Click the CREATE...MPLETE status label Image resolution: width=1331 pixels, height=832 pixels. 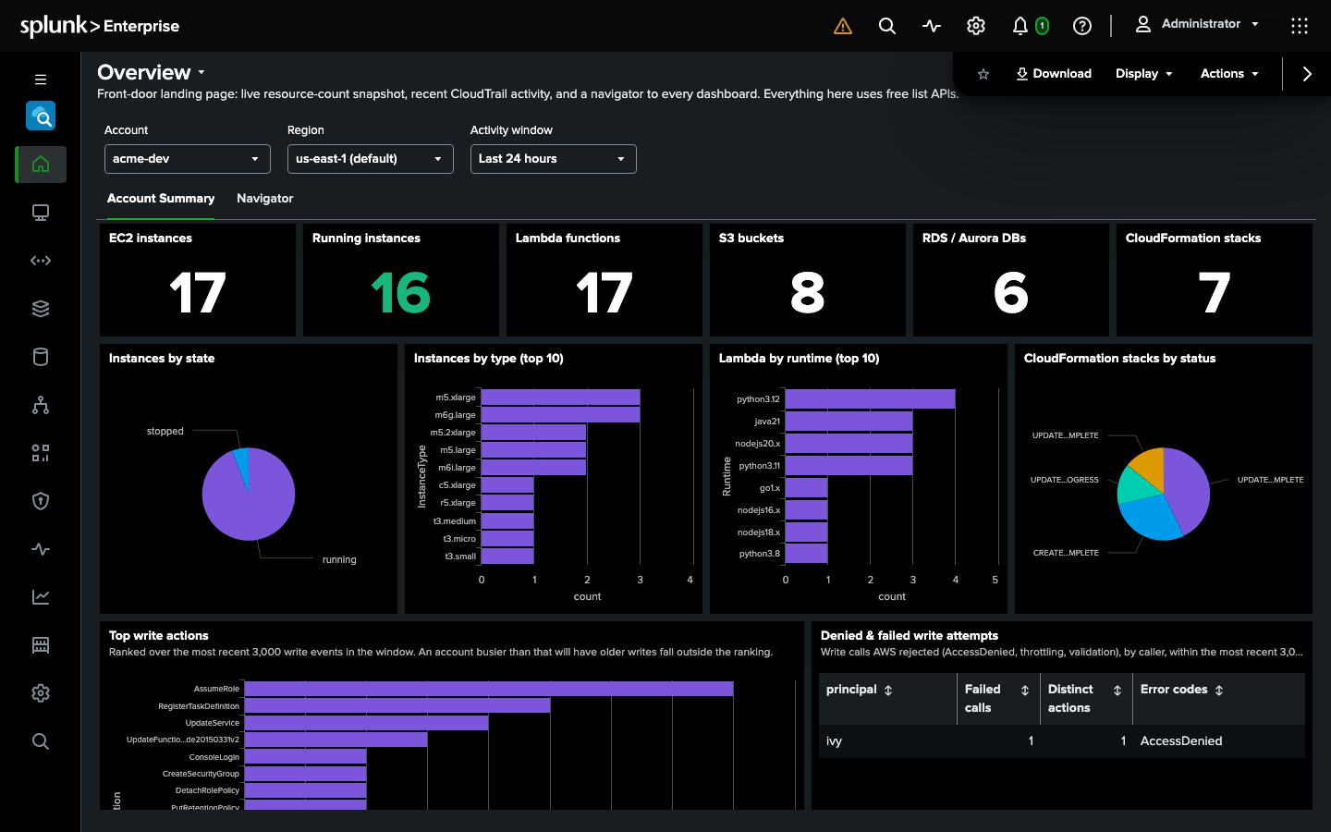click(1066, 553)
